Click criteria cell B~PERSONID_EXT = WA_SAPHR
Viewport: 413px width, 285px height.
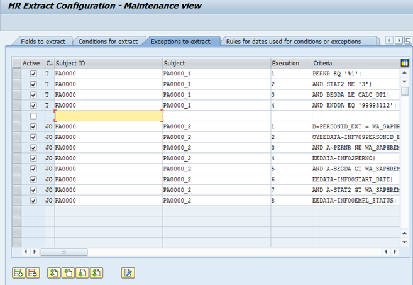356,126
